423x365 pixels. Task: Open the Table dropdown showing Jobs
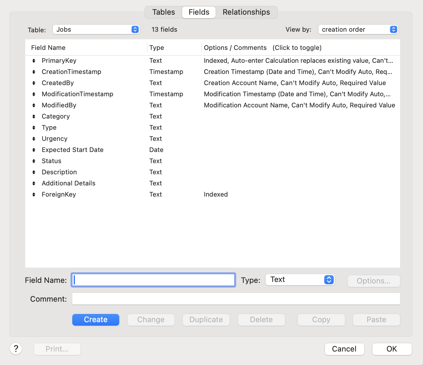pos(96,29)
